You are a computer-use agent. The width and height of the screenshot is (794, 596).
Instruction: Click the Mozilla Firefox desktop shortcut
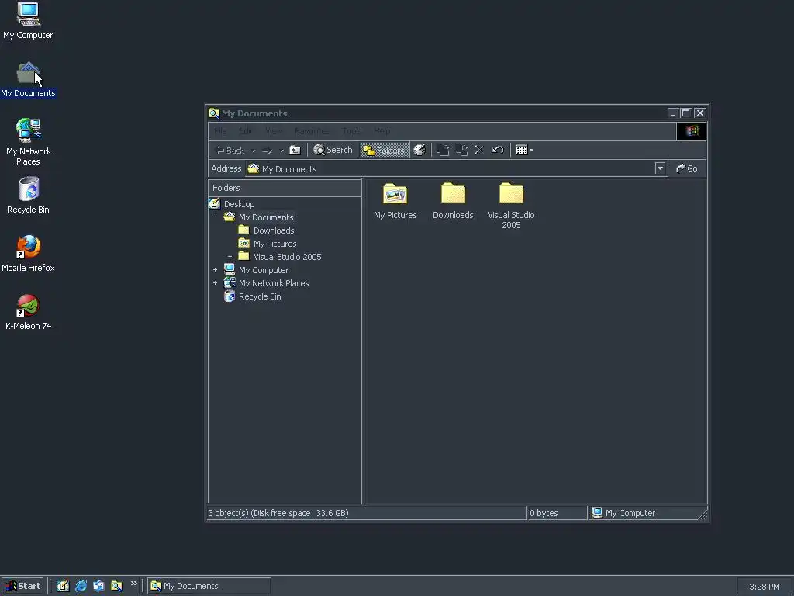click(x=28, y=254)
